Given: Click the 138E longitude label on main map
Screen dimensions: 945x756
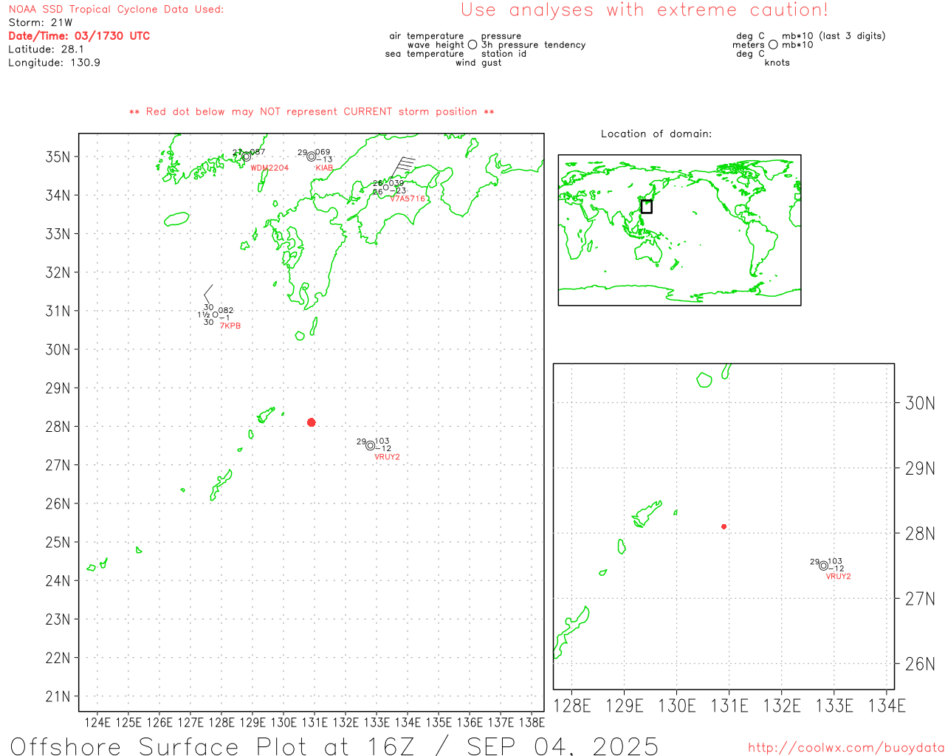Looking at the screenshot, I should 532,722.
